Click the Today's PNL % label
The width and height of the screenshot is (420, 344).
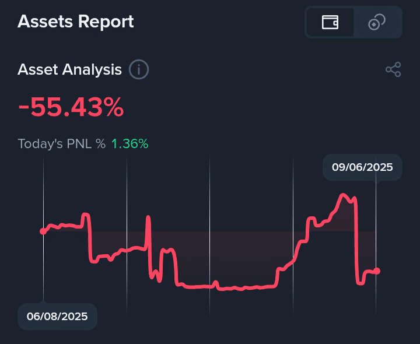click(x=62, y=144)
